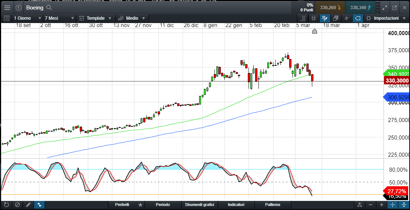Click the 27 nov date label
The height and width of the screenshot is (210, 410).
click(x=143, y=25)
